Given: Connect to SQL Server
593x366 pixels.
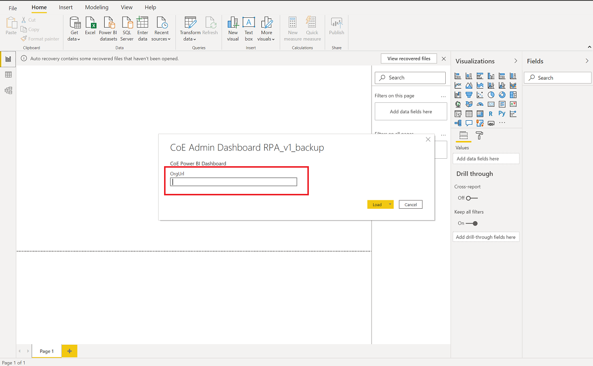Looking at the screenshot, I should click(127, 29).
